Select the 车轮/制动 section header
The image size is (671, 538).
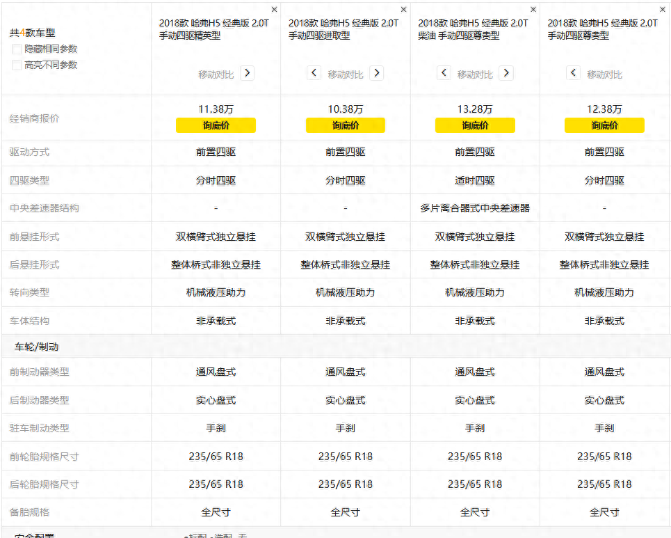point(37,346)
